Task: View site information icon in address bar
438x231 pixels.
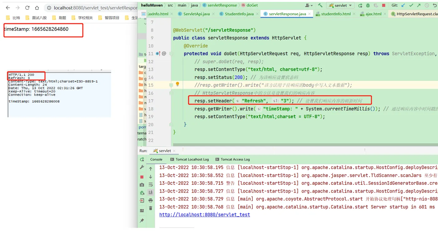Action: click(49, 8)
